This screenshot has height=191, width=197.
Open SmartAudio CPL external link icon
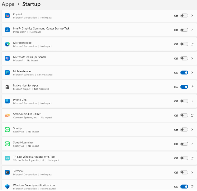[192, 115]
